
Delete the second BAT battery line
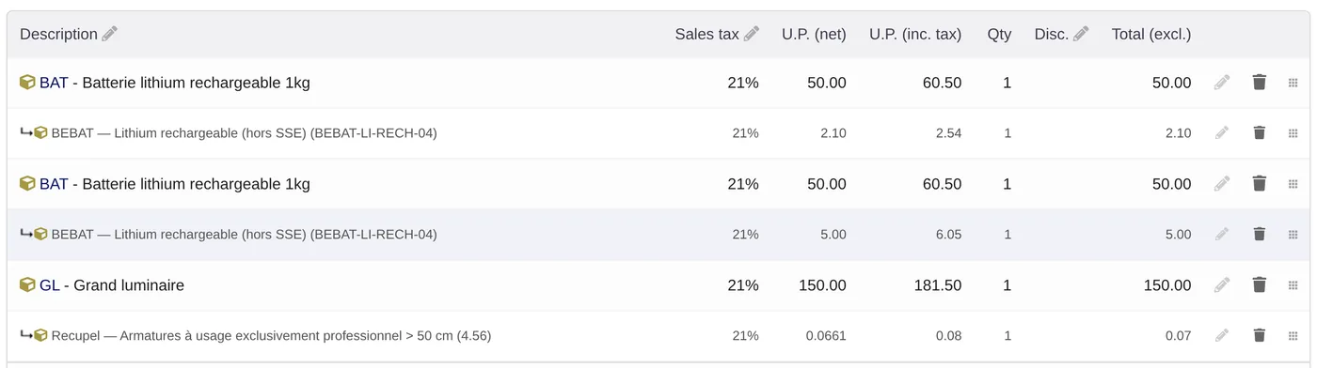pyautogui.click(x=1260, y=184)
